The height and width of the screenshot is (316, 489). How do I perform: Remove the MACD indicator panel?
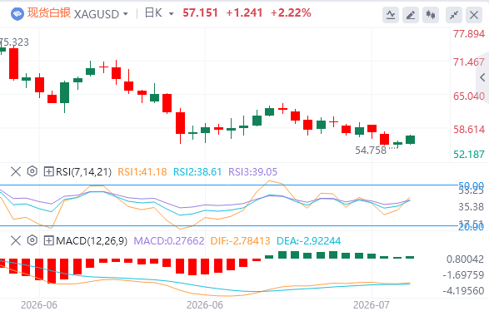click(x=16, y=240)
